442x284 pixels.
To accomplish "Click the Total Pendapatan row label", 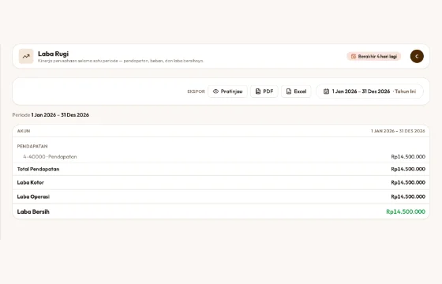I will pos(38,169).
